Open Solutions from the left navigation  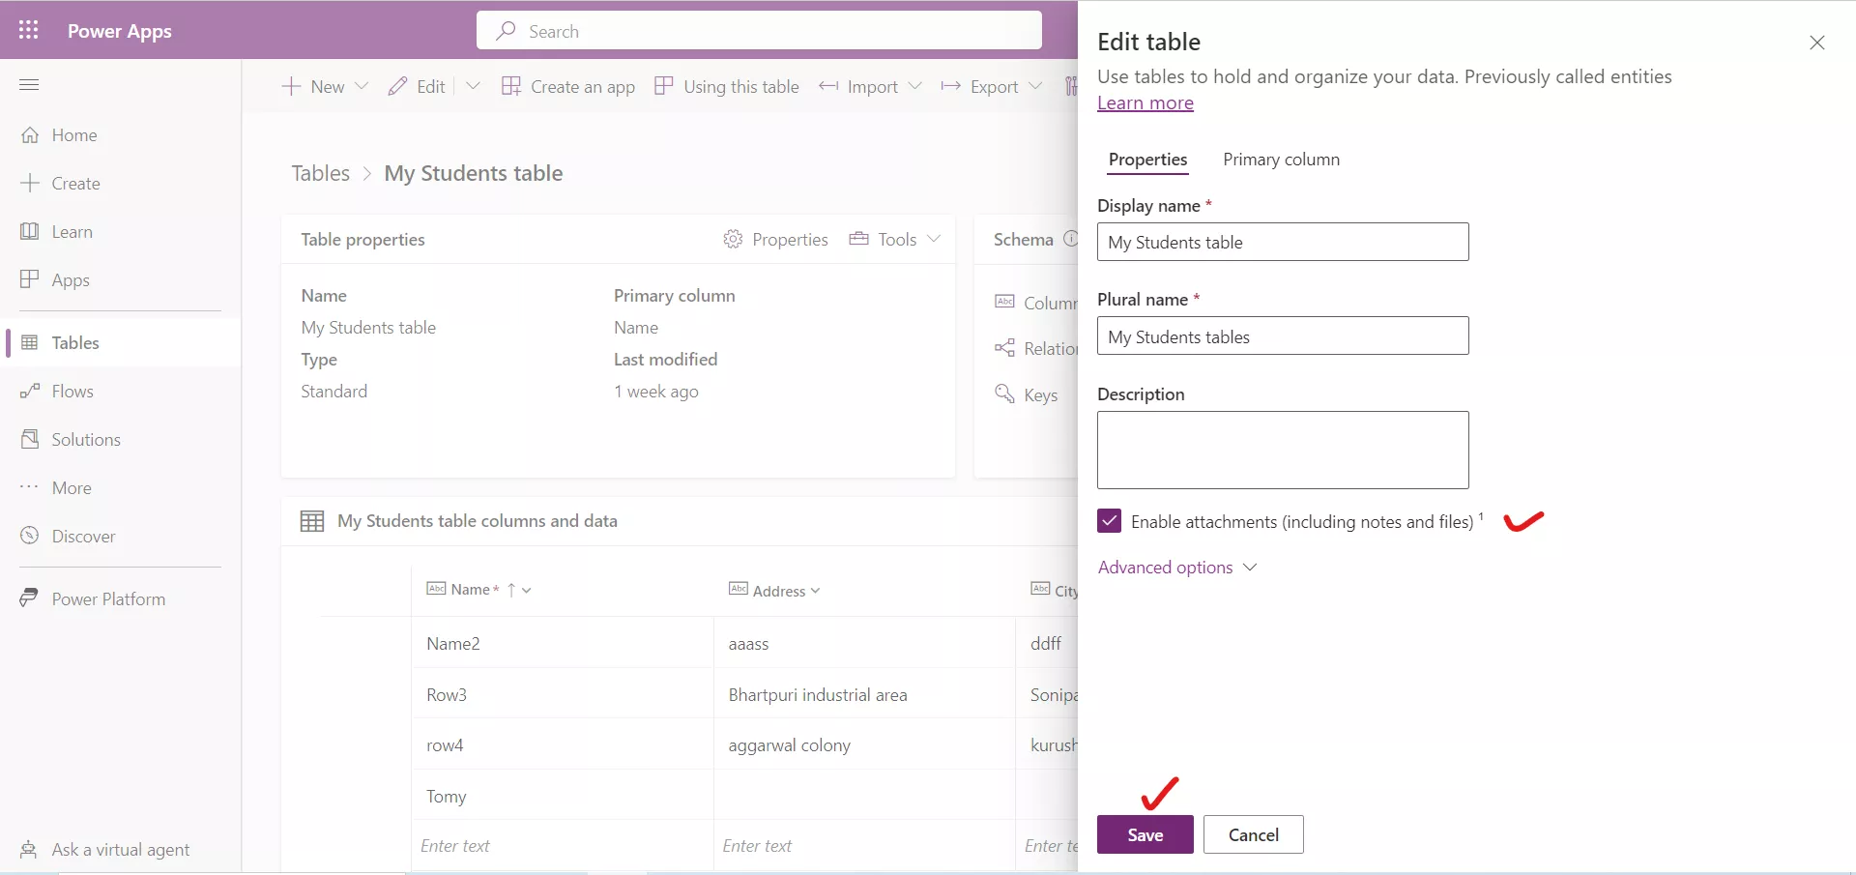point(84,439)
